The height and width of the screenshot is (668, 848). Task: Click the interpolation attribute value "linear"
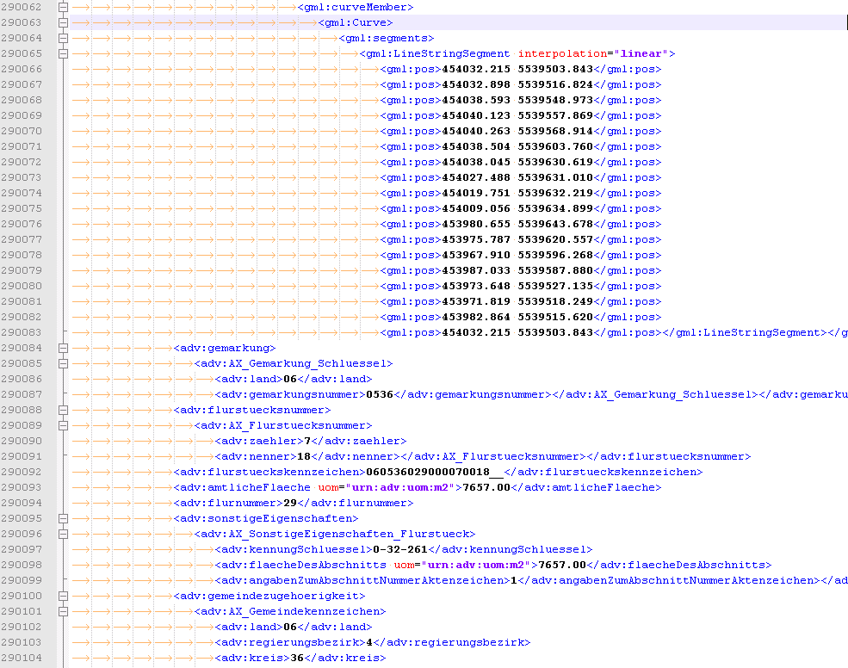(x=641, y=53)
